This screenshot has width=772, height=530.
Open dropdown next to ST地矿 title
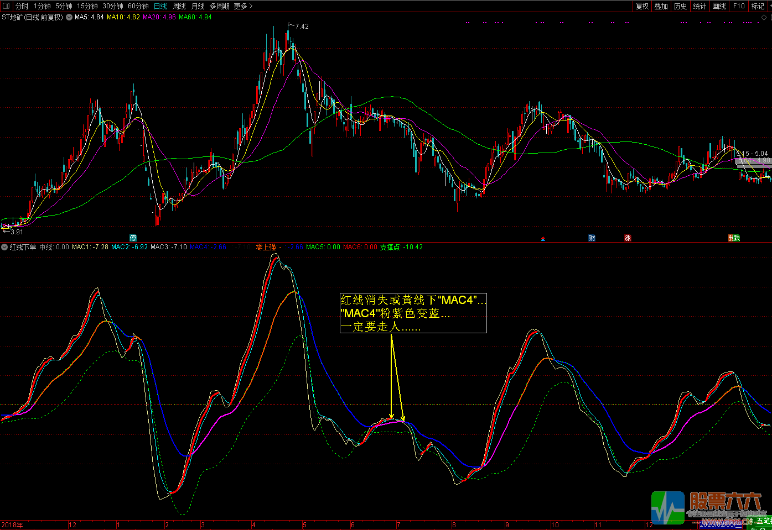point(69,17)
